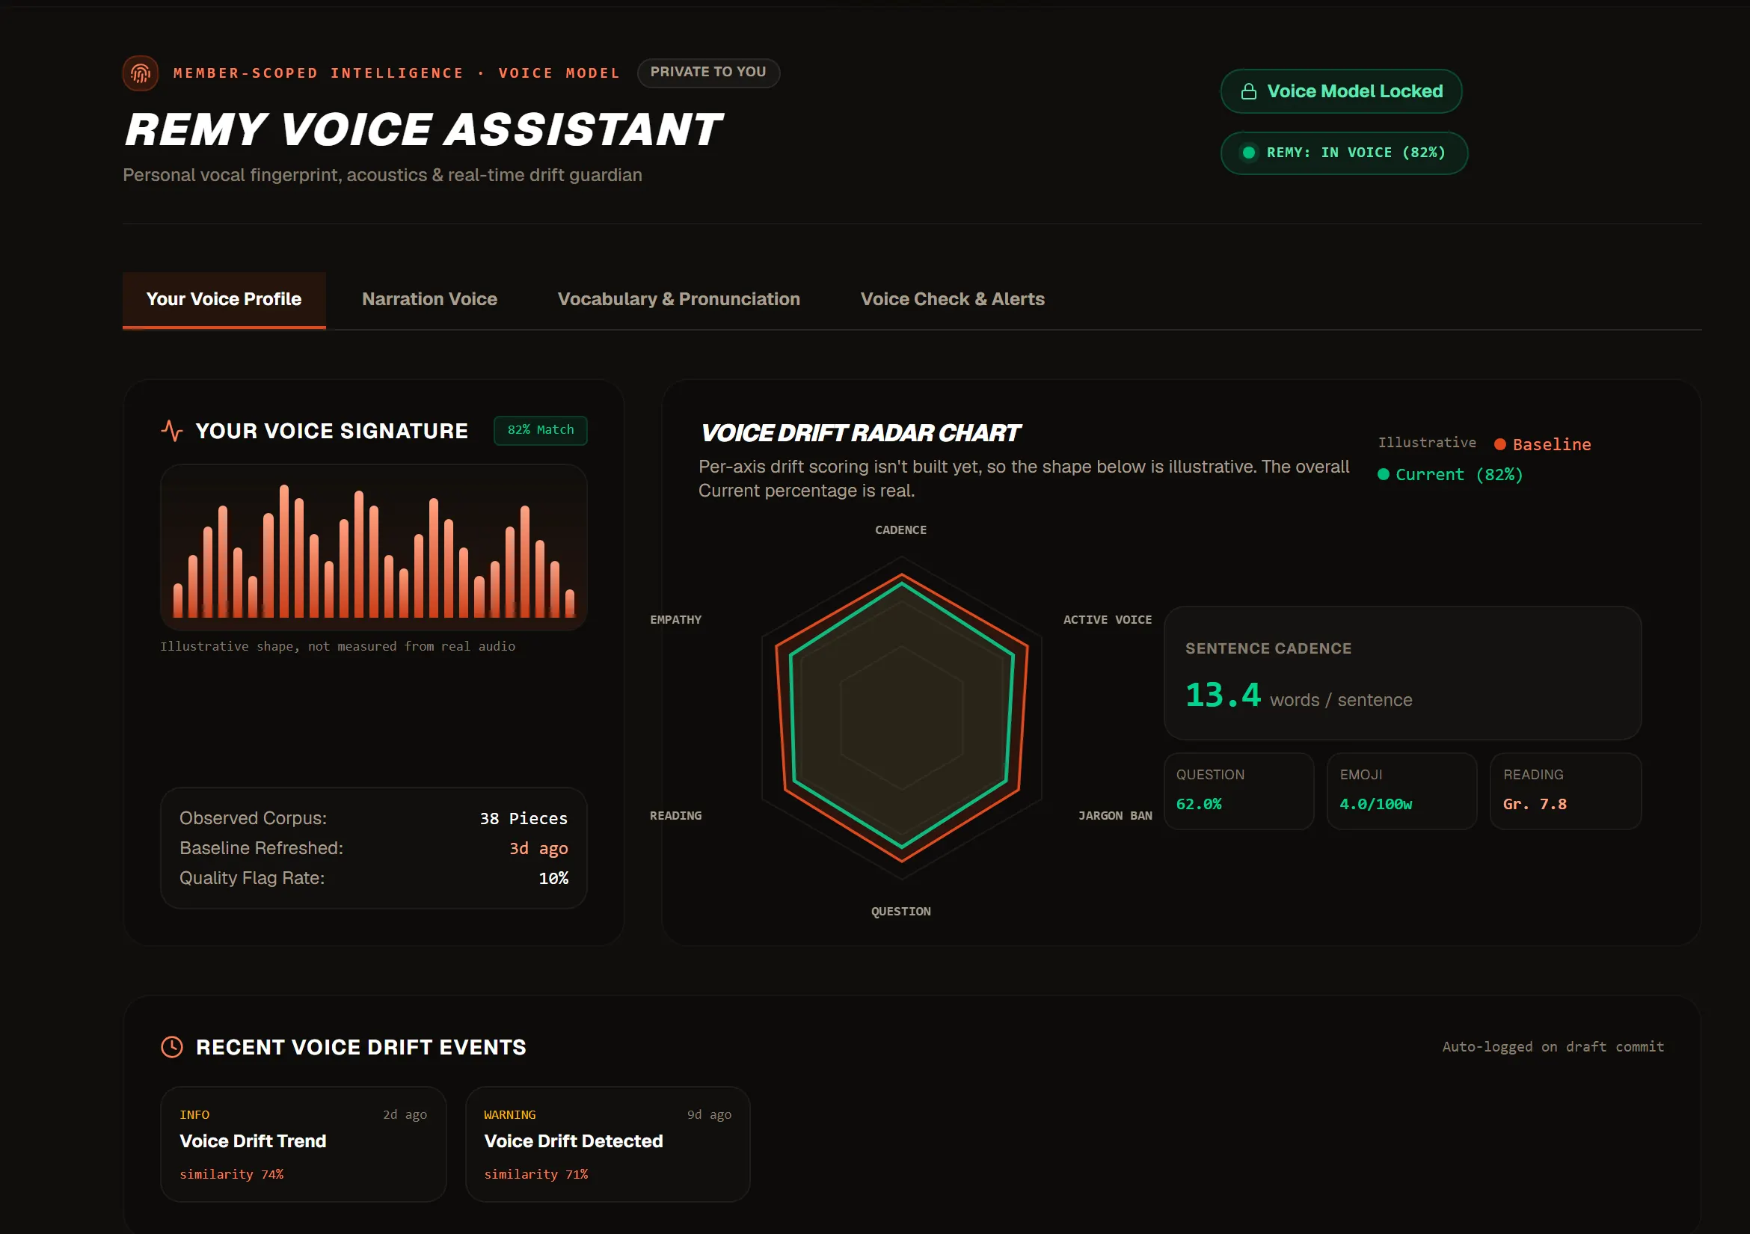Open the Voice Drift Trend event card
The height and width of the screenshot is (1234, 1750).
(x=304, y=1144)
